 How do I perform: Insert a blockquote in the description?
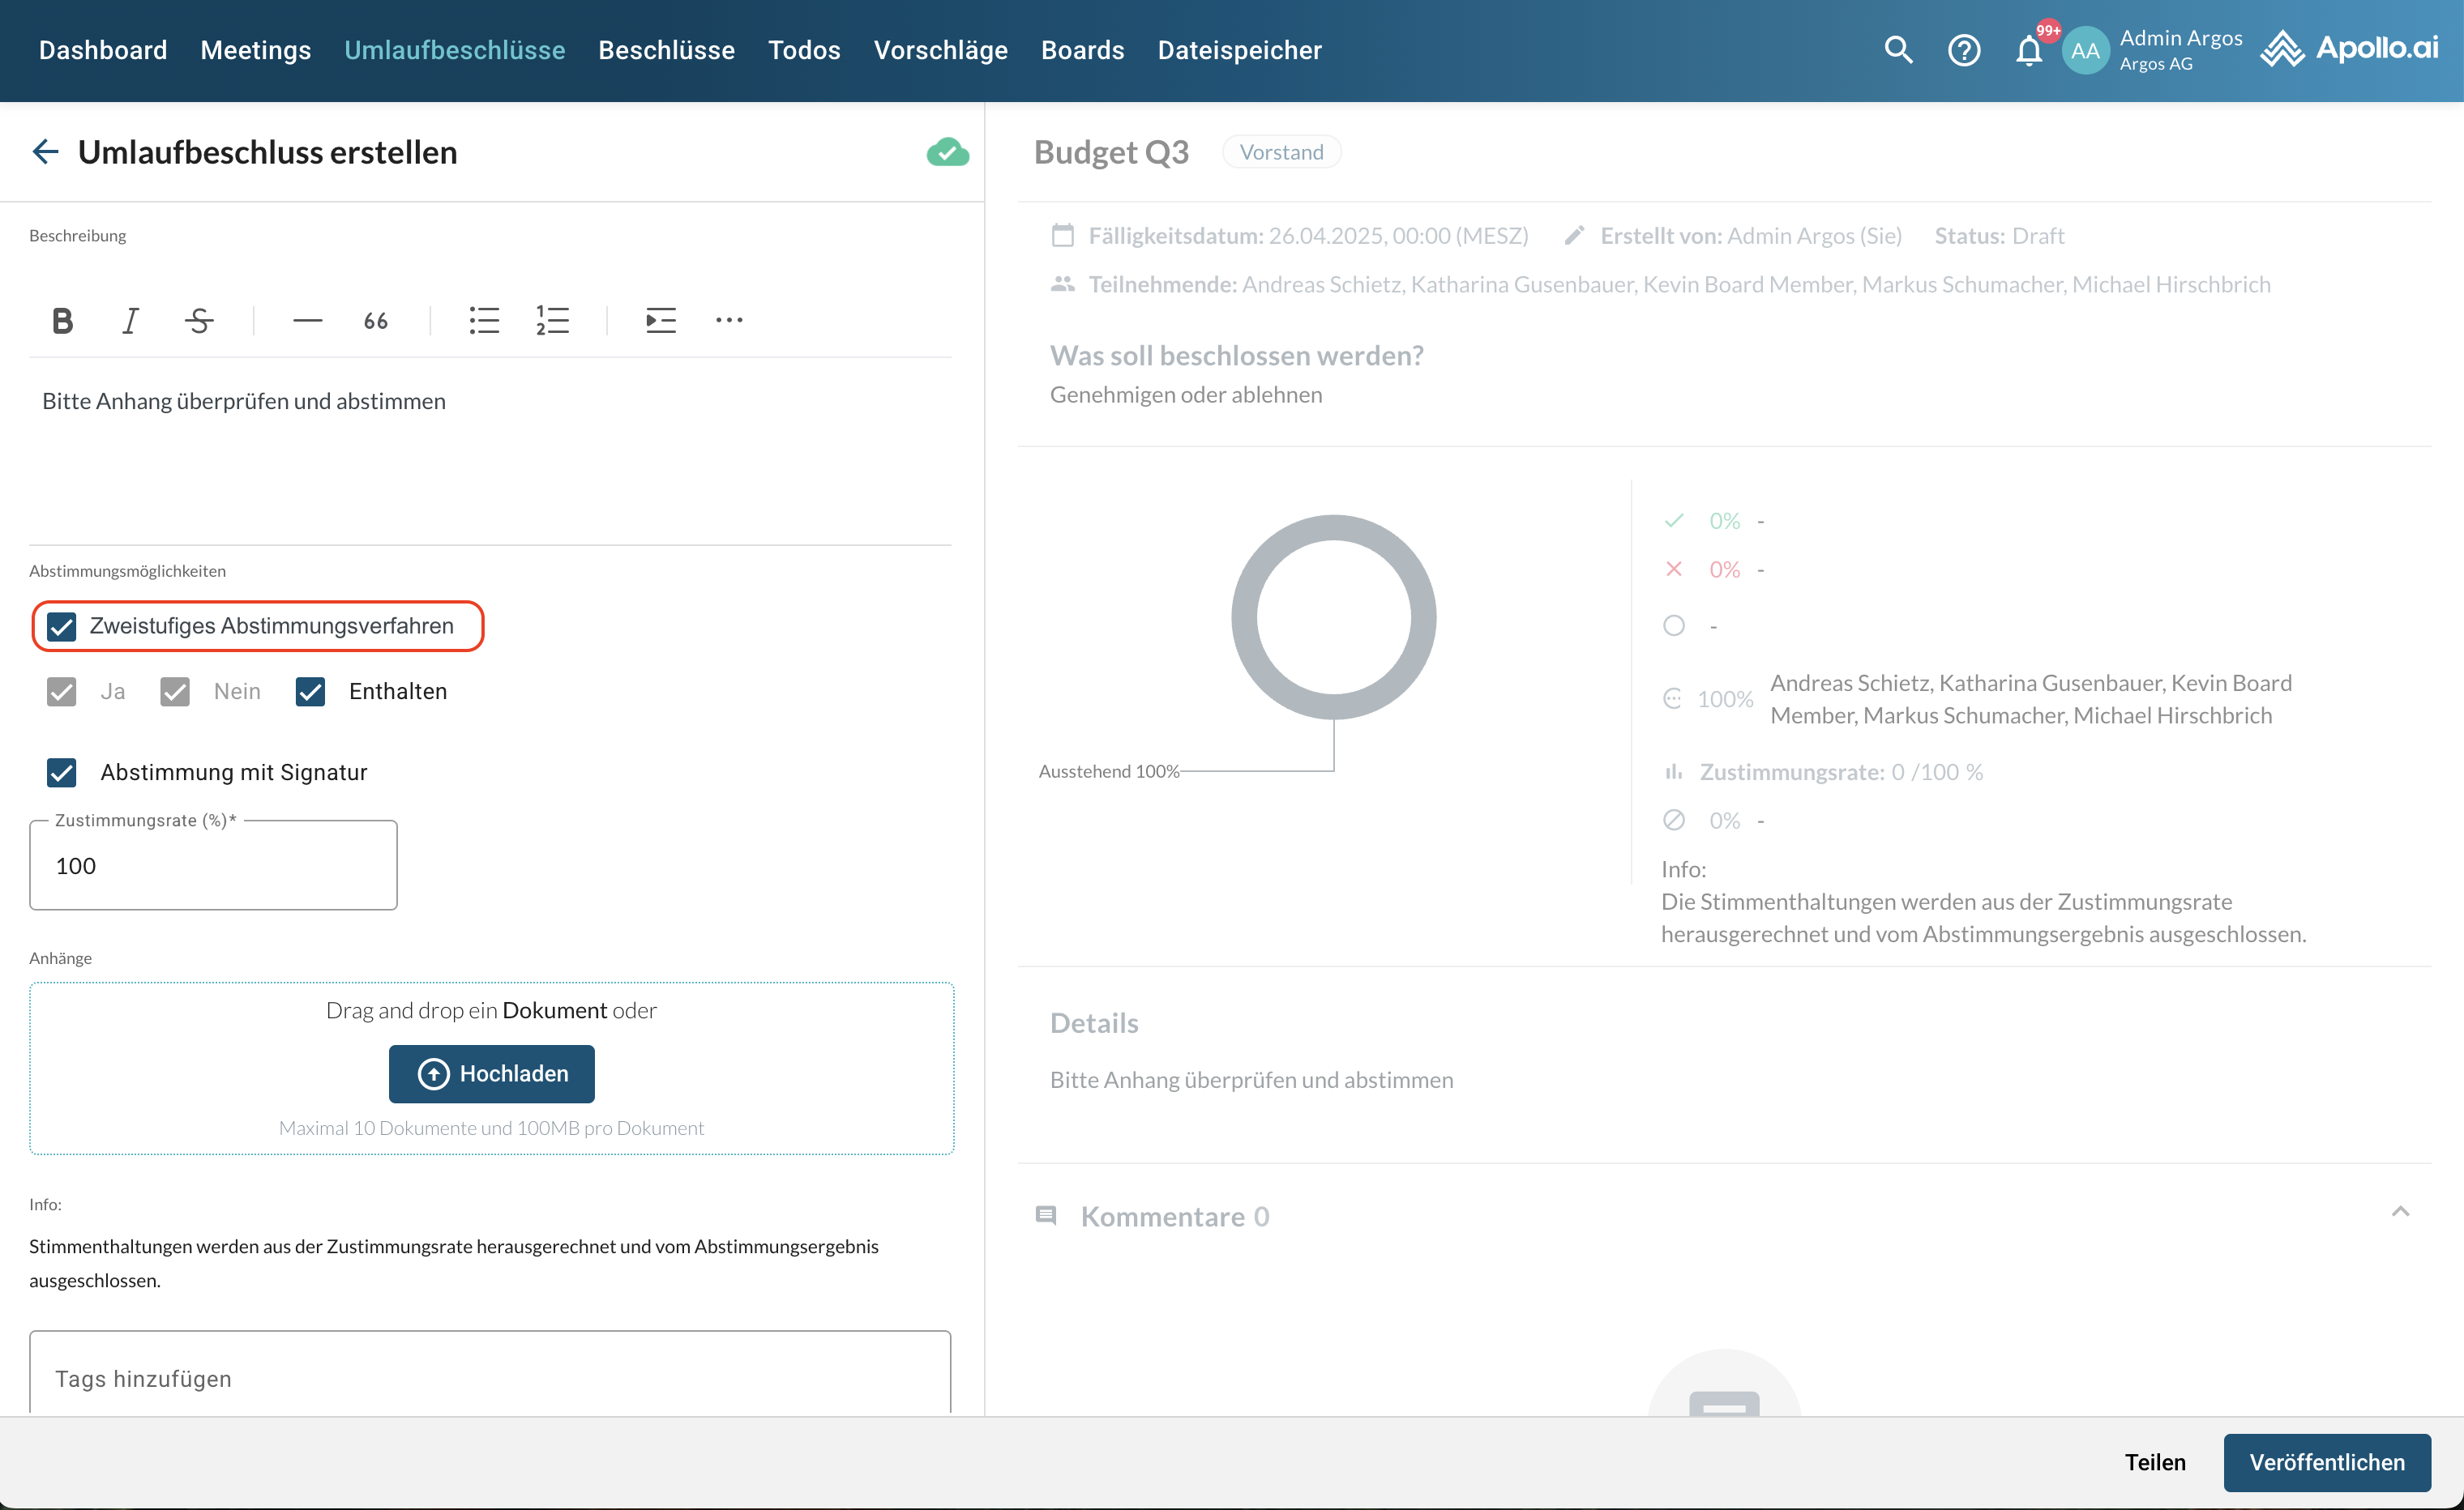(x=376, y=321)
